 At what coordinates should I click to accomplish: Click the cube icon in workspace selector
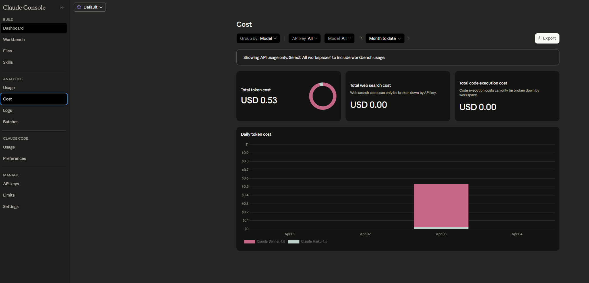click(x=79, y=7)
